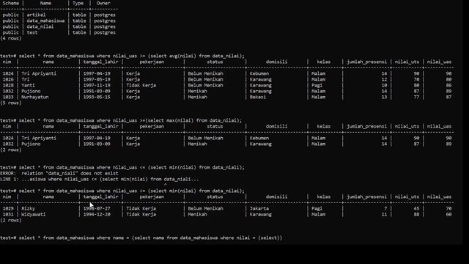Screen dimensions: 469x264
Task: Click kelas "Malam" in the Nurhayatun row
Action: point(318,97)
